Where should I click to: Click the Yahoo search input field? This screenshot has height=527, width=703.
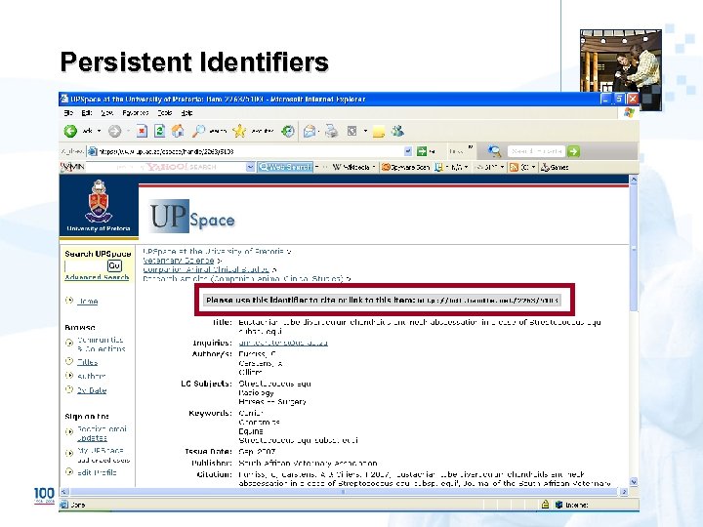click(166, 167)
